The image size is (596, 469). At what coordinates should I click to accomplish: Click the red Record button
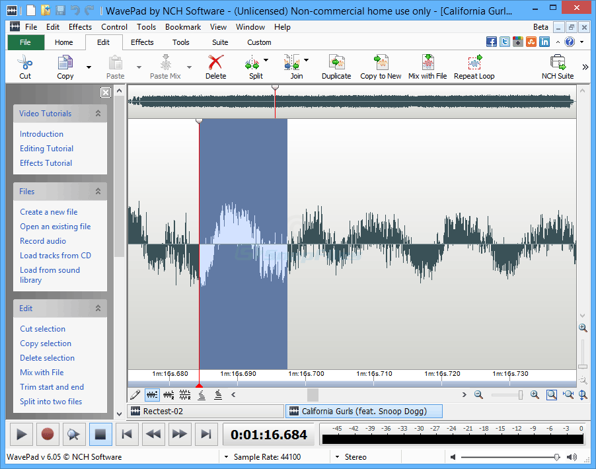[x=48, y=434]
